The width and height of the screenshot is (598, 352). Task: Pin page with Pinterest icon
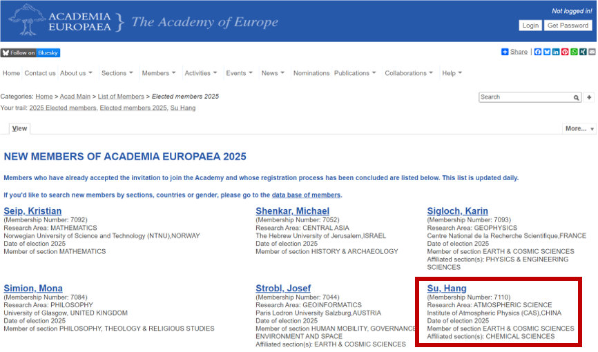click(565, 52)
